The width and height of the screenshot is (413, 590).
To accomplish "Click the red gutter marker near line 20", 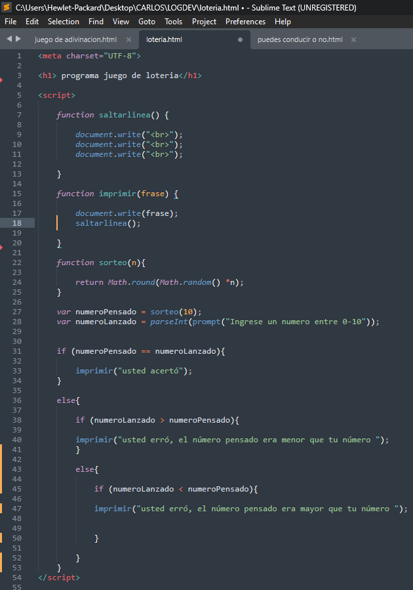I will tap(1, 247).
